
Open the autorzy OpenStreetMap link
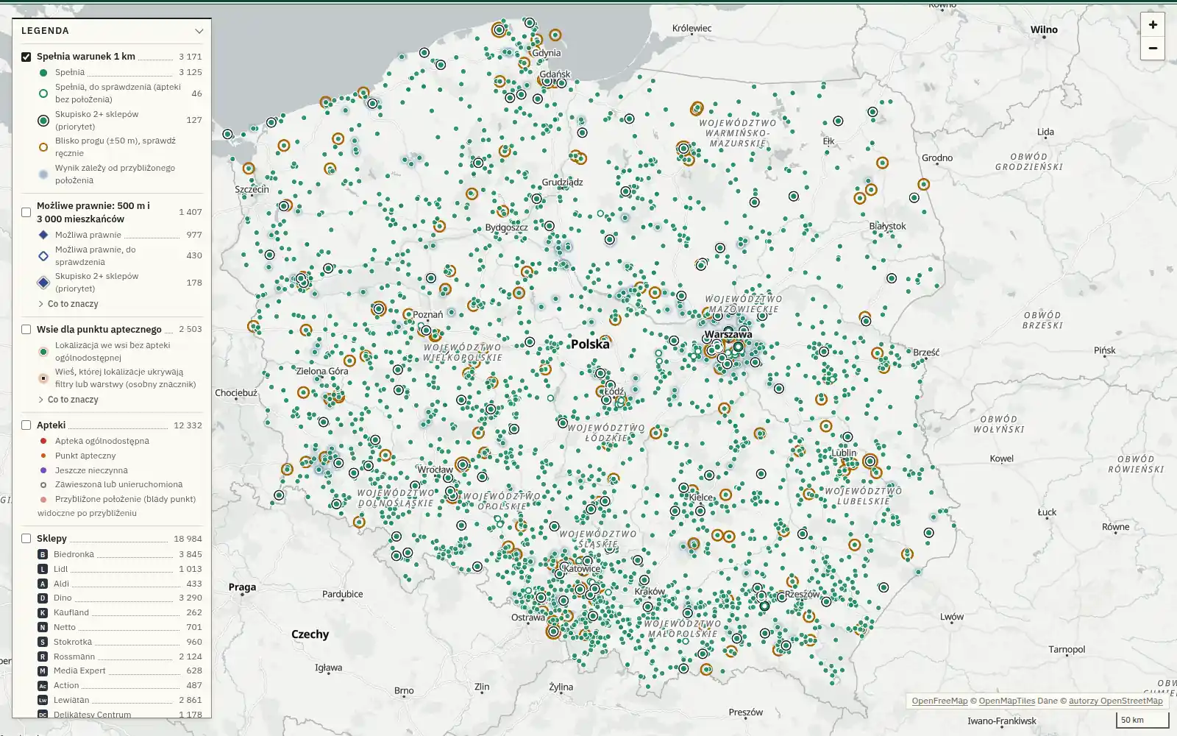1115,701
